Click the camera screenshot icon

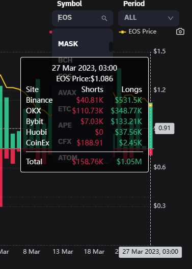coord(180,32)
